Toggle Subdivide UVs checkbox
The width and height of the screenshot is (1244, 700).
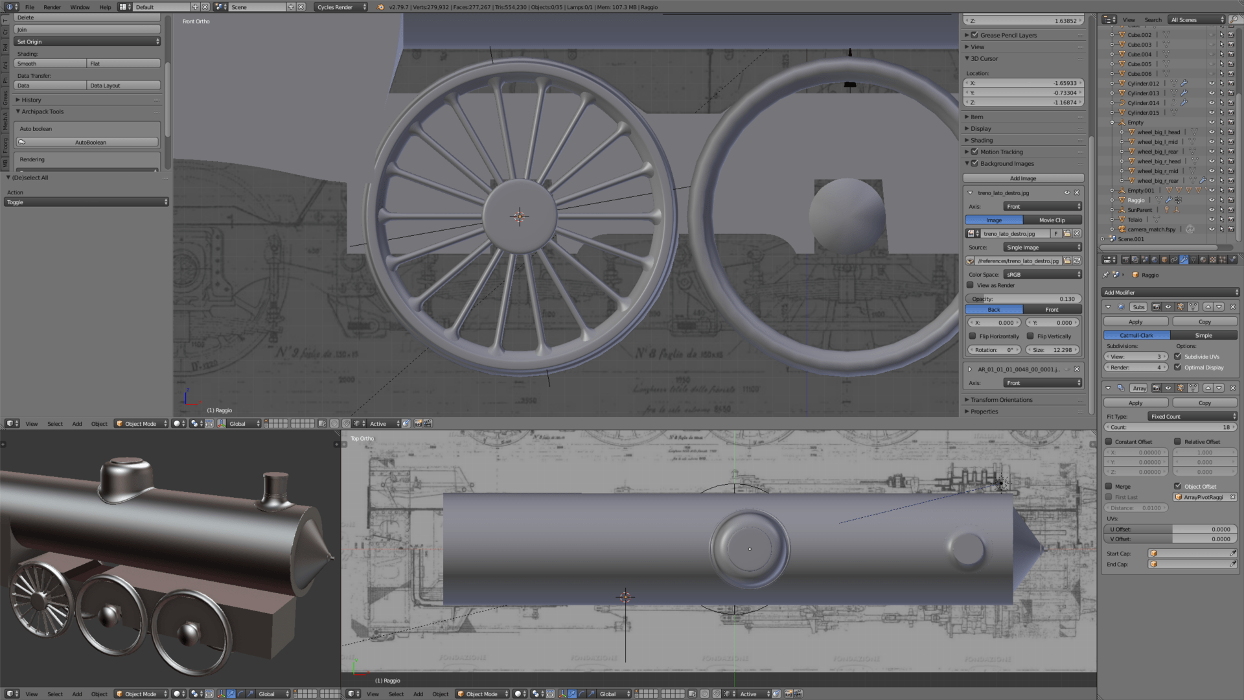click(x=1177, y=356)
